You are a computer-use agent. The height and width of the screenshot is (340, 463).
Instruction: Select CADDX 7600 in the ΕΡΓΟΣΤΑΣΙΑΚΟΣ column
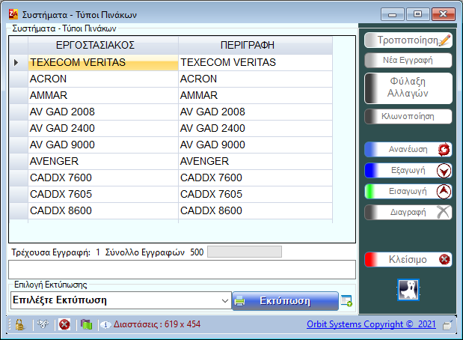(x=103, y=178)
